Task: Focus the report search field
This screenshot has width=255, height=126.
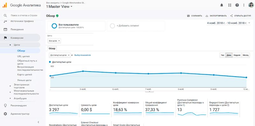Action: click(x=24, y=16)
